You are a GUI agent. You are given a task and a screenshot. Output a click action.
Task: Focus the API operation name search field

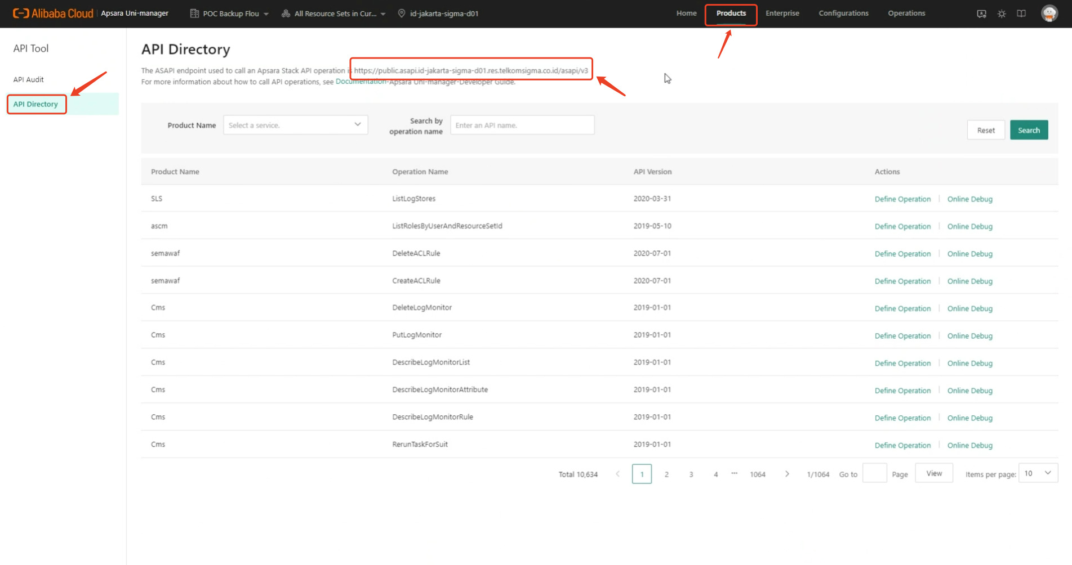coord(522,125)
